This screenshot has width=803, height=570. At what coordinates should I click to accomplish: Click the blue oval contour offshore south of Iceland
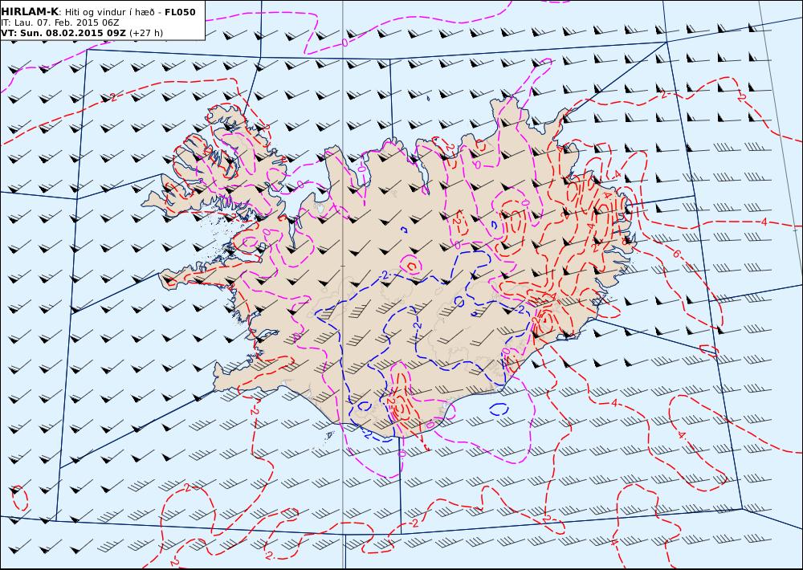click(x=499, y=409)
